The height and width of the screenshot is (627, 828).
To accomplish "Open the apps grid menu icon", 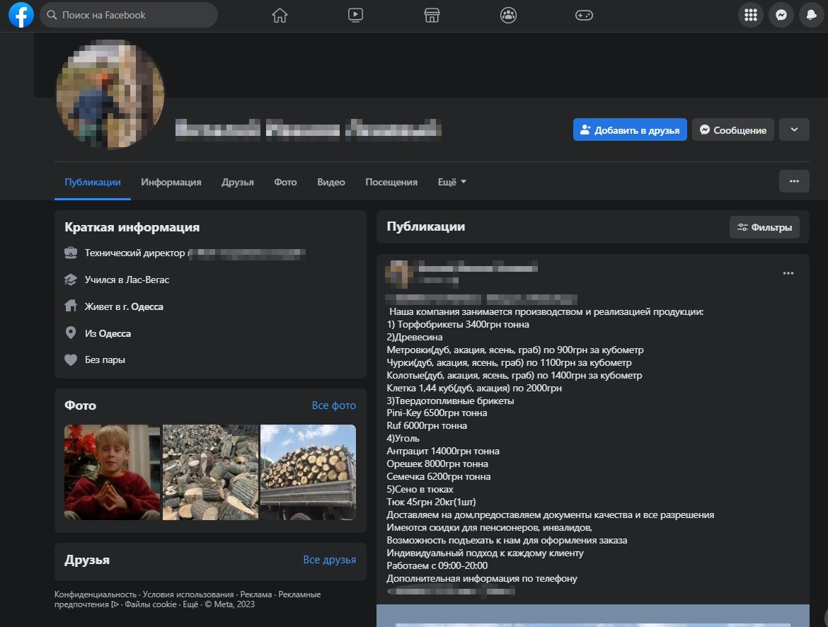I will (x=751, y=15).
